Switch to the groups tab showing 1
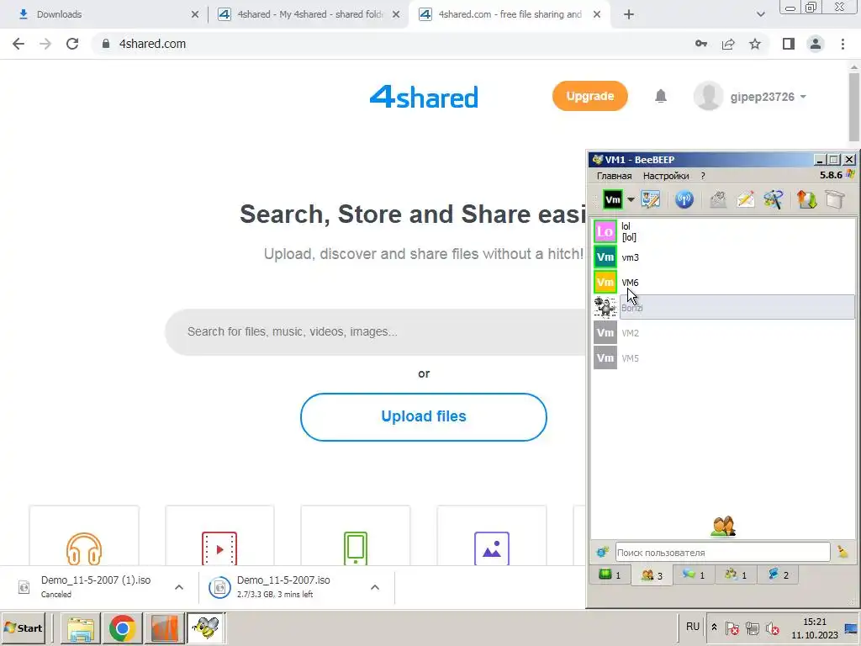The width and height of the screenshot is (861, 646). pos(735,575)
